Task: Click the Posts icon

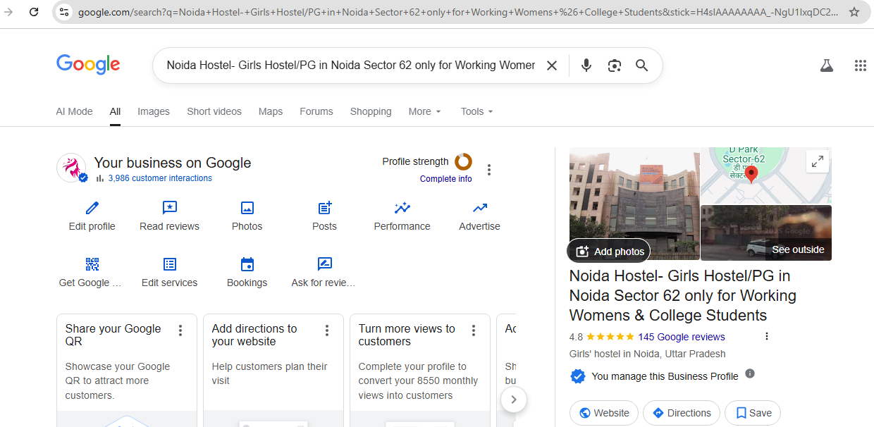Action: click(324, 208)
